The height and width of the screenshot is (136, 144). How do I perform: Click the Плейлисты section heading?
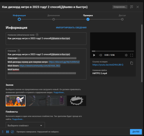click(x=12, y=112)
